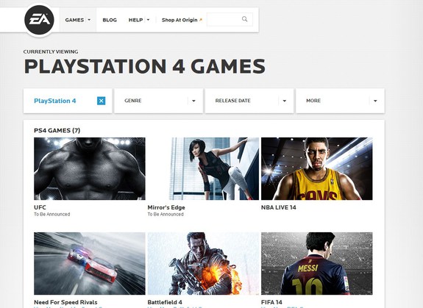Open the Battlefield 4 thumbnail
Screen dimensions: 423x308
tap(203, 263)
